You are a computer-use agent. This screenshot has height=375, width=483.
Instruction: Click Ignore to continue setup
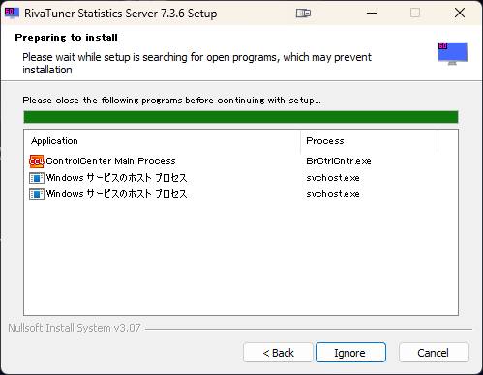pyautogui.click(x=350, y=353)
